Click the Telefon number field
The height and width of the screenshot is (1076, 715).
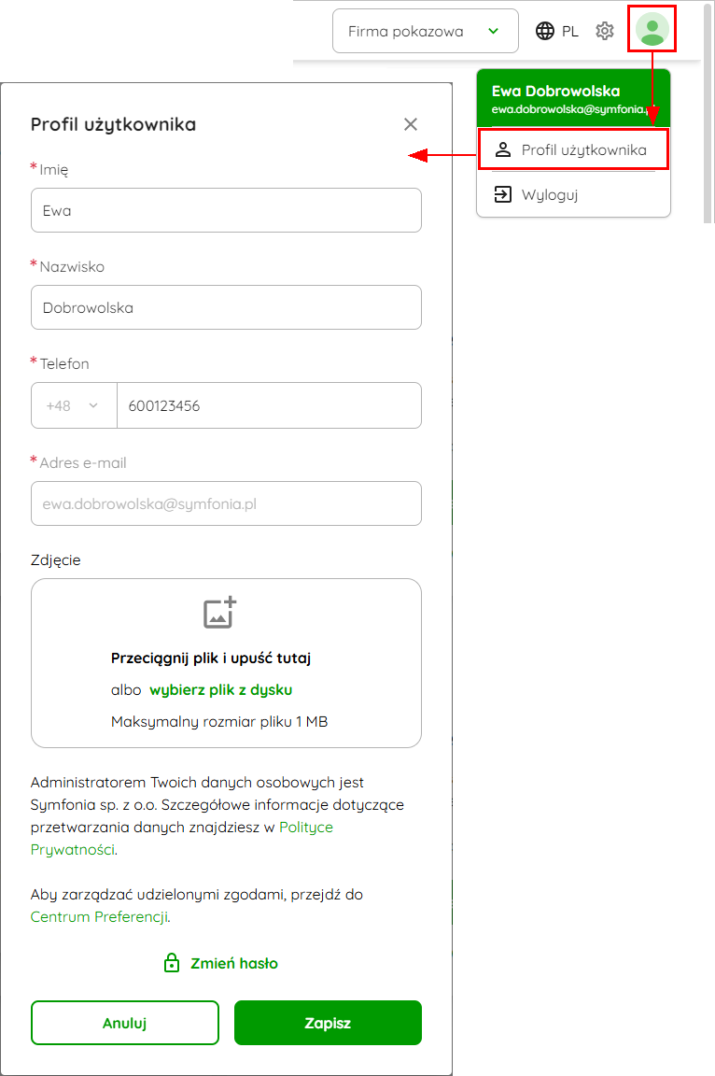click(x=270, y=405)
